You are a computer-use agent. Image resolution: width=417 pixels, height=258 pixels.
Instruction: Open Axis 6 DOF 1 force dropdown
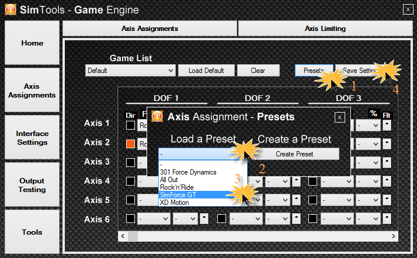point(155,219)
